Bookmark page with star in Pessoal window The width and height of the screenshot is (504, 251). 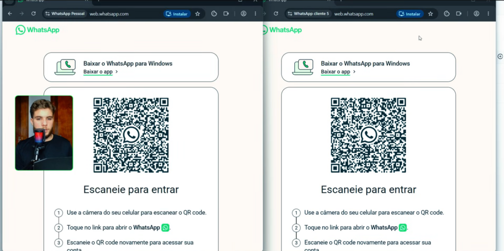click(x=198, y=14)
